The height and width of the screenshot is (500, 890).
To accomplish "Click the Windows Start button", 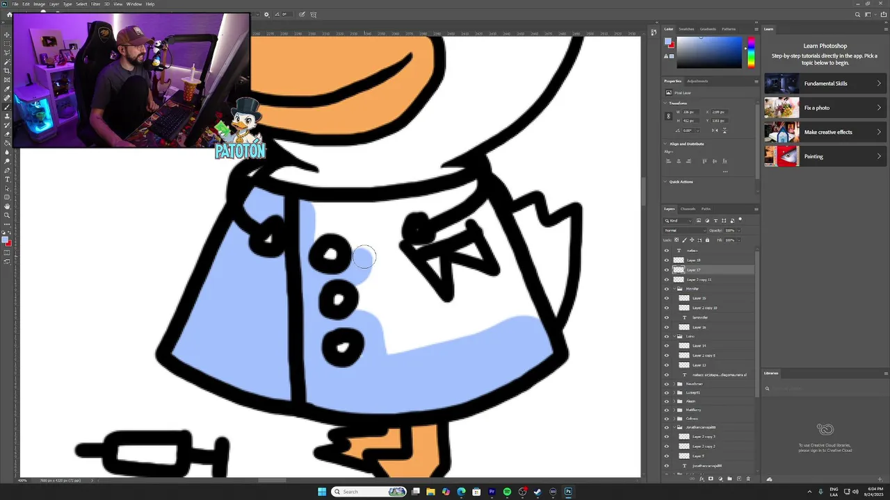I will tap(322, 492).
